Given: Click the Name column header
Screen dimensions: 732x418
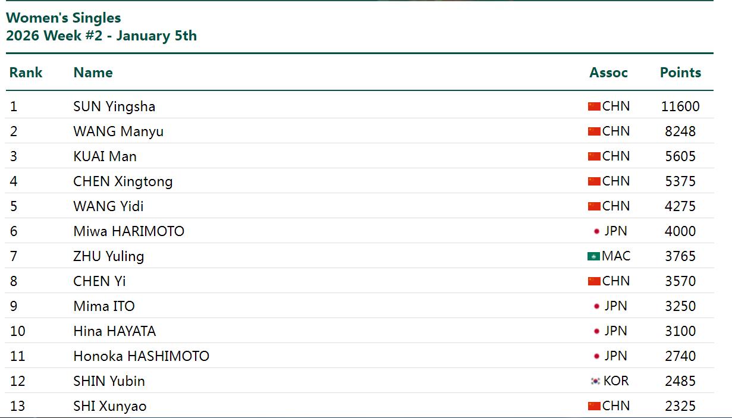Looking at the screenshot, I should [93, 73].
